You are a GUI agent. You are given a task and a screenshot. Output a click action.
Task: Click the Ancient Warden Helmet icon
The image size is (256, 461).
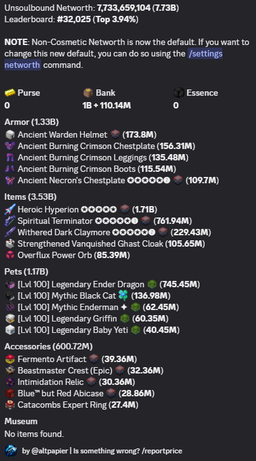click(10, 134)
